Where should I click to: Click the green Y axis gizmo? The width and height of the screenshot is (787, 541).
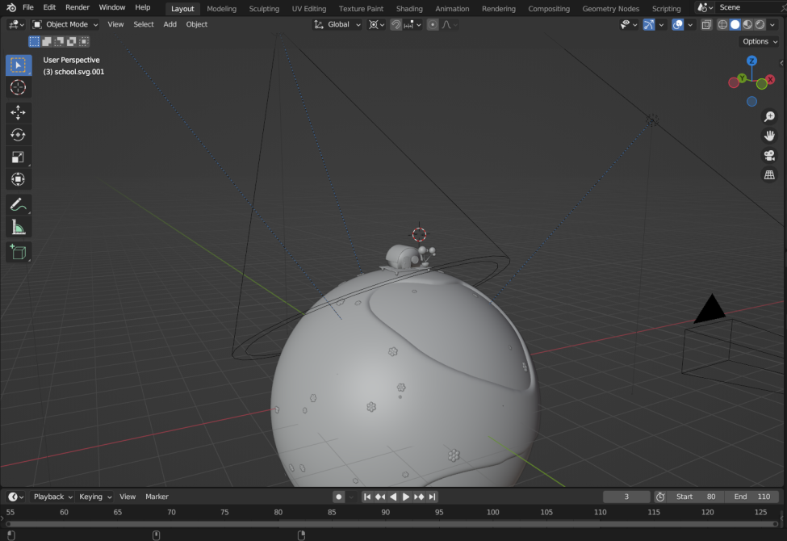point(742,78)
